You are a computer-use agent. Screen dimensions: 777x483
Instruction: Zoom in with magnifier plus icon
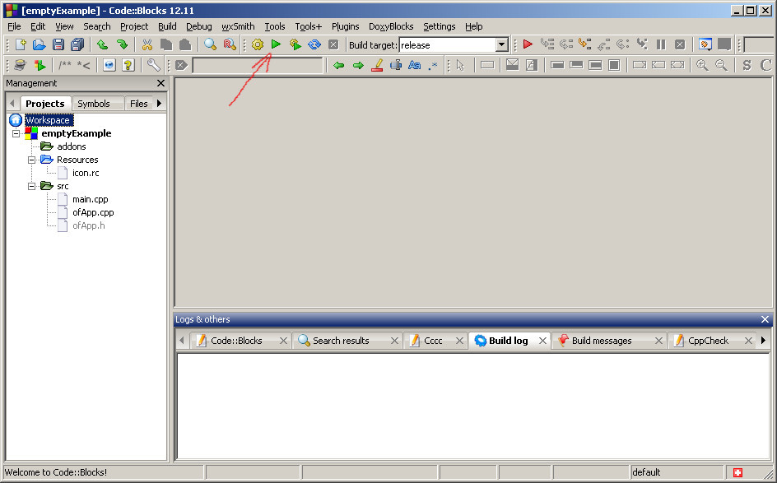click(x=702, y=65)
